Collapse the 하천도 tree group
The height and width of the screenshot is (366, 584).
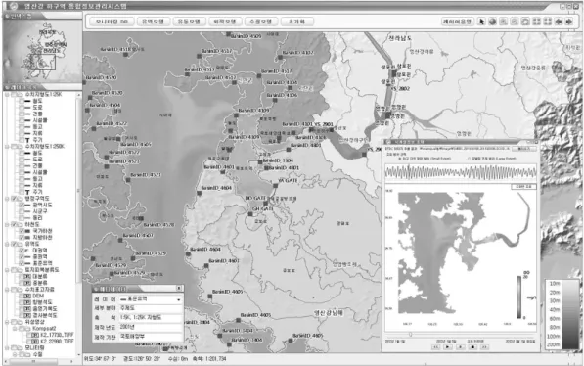point(7,224)
